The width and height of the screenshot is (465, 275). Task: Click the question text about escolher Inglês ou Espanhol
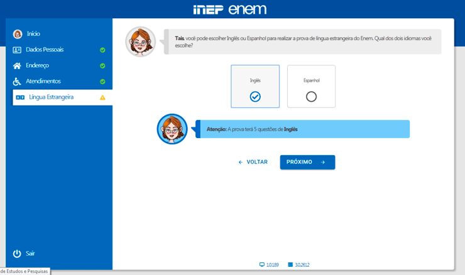click(x=303, y=42)
